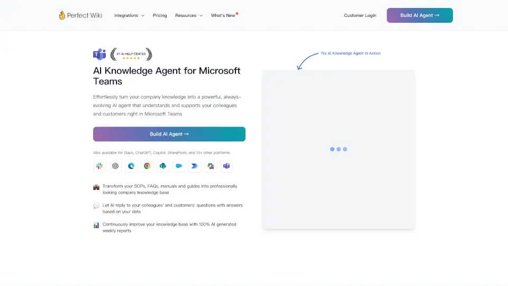Select the Microsoft Edge icon
The width and height of the screenshot is (508, 286).
tap(131, 166)
